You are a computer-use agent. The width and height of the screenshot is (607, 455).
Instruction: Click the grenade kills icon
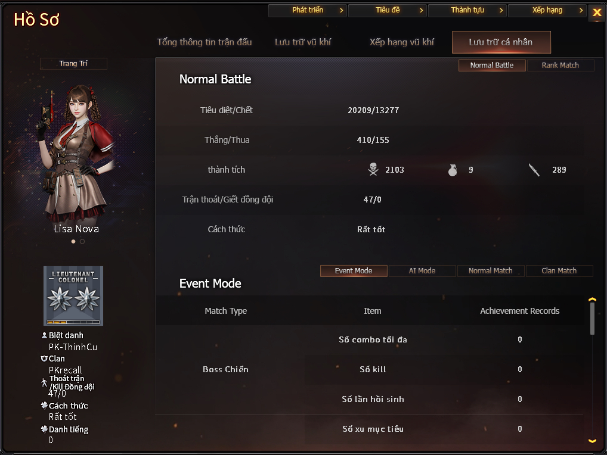tap(452, 170)
